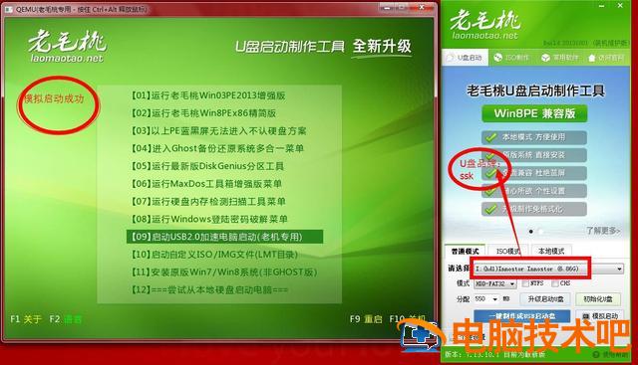
Task: Click the checkmark beside 无损制作免格式化
Action: [x=491, y=209]
